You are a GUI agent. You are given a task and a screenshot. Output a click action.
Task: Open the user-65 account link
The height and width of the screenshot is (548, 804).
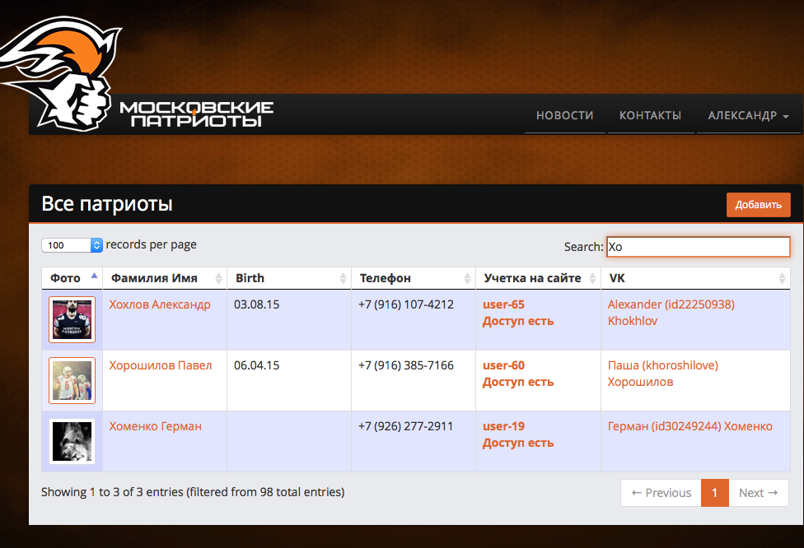(x=503, y=304)
